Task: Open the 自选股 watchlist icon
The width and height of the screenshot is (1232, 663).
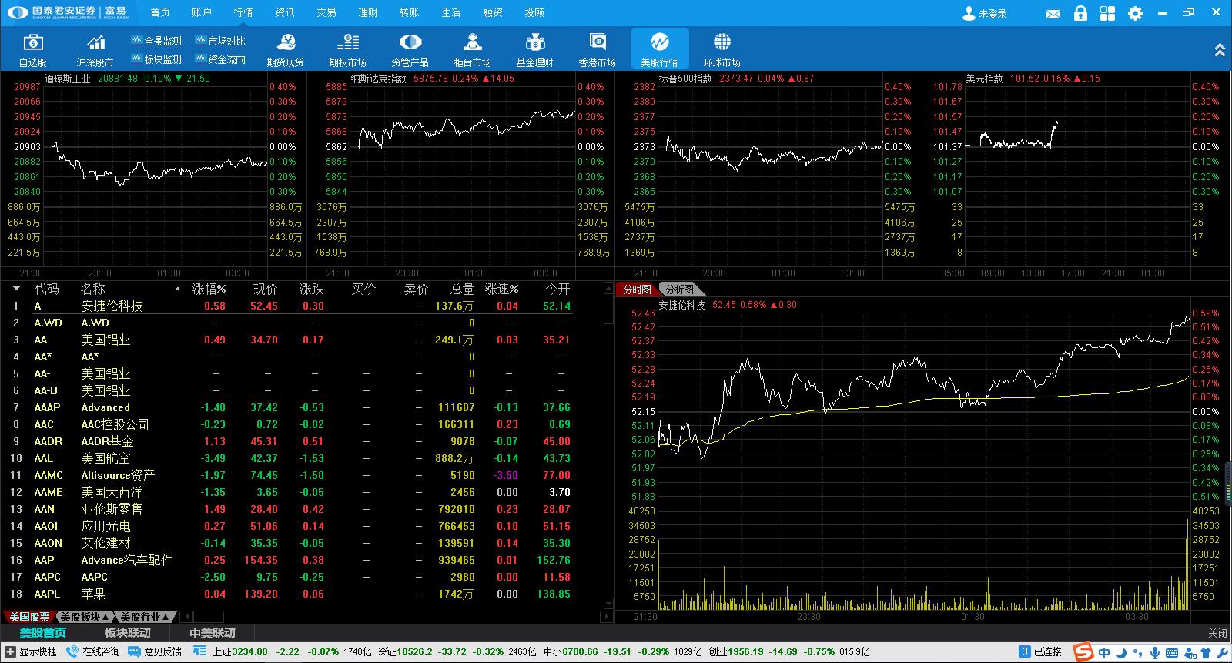Action: (x=33, y=49)
